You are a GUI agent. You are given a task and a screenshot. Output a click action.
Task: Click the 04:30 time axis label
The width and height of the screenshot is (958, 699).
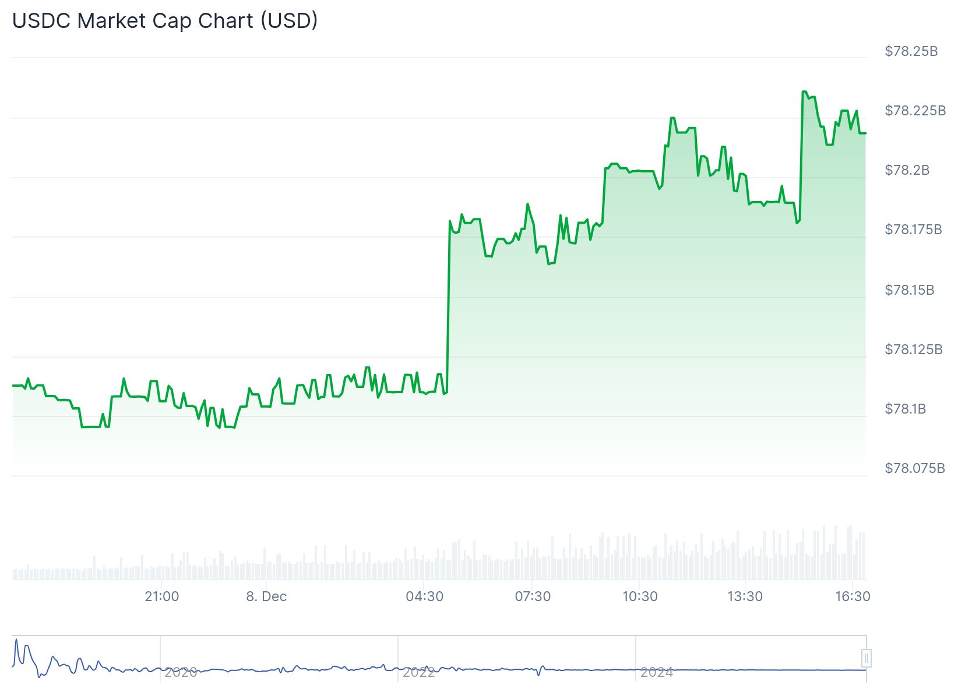pyautogui.click(x=425, y=596)
